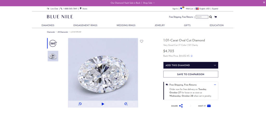Select the 360 degree view icon
Viewport: 266px width, 113px height.
tap(53, 43)
